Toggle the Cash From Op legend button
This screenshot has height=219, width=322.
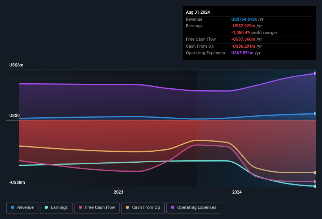tap(143, 208)
